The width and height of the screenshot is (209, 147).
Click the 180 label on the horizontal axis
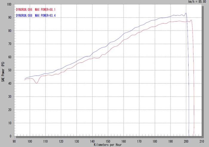(155, 141)
